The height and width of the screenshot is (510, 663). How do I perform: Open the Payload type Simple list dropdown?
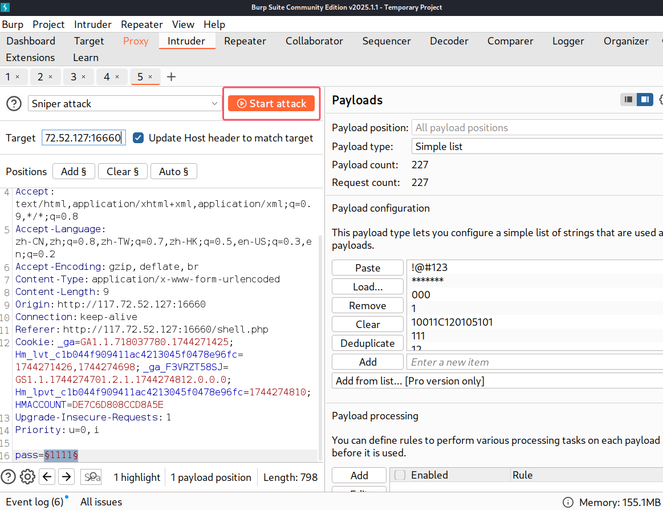(x=537, y=147)
